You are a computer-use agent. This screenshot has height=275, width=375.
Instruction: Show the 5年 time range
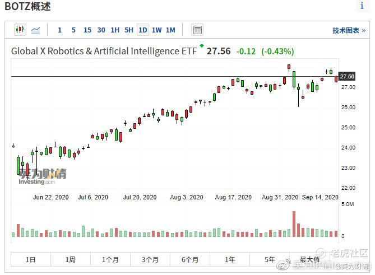(270, 259)
